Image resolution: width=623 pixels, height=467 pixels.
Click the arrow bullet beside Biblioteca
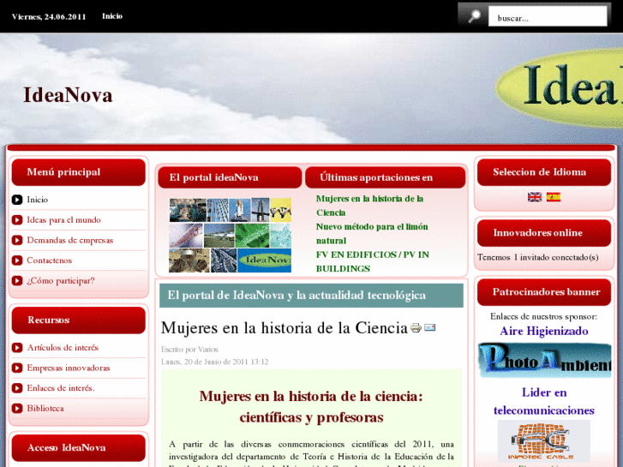(x=17, y=408)
